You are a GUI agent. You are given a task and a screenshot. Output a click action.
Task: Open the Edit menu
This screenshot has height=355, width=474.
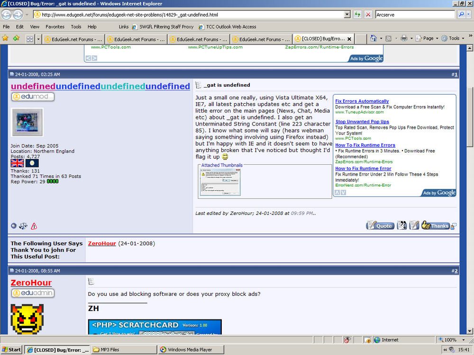pos(19,27)
